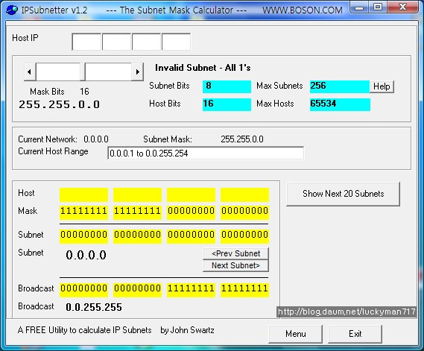Click the Exit button
Image resolution: width=424 pixels, height=351 pixels.
point(355,334)
